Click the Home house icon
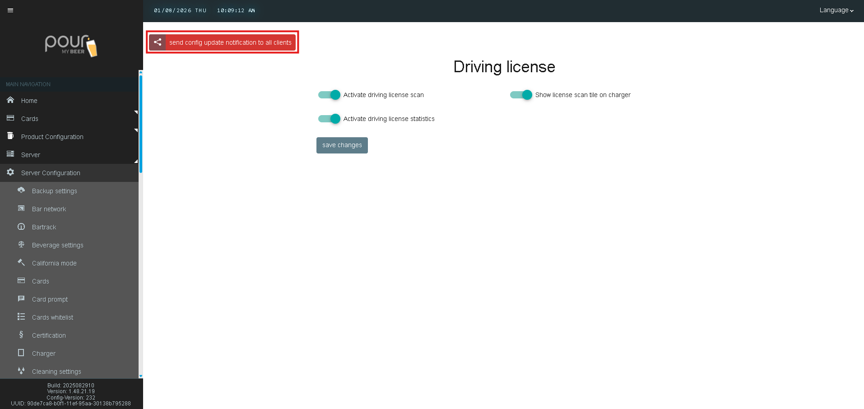Image resolution: width=864 pixels, height=409 pixels. [x=10, y=100]
